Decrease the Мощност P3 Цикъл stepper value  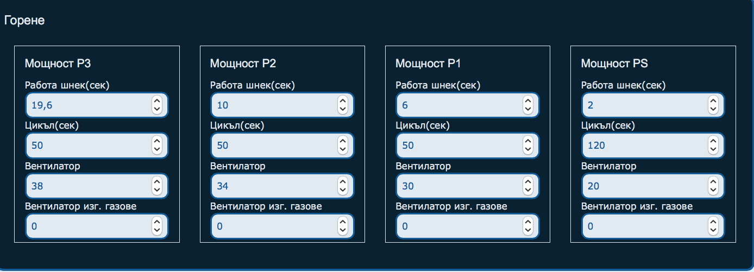click(x=157, y=150)
